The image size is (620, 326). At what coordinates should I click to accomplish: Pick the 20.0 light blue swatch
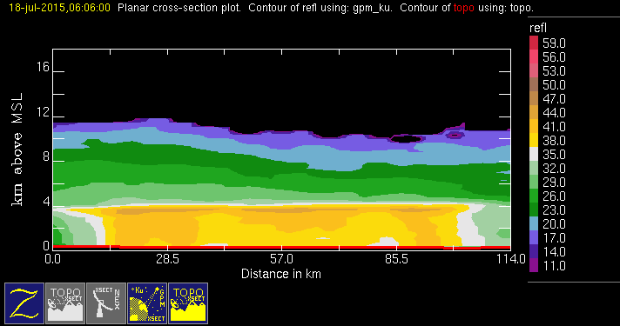(534, 223)
